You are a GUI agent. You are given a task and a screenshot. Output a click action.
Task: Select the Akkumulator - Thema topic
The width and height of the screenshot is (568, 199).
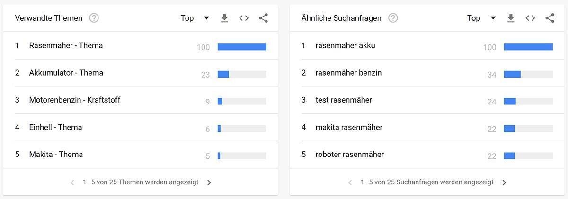66,73
